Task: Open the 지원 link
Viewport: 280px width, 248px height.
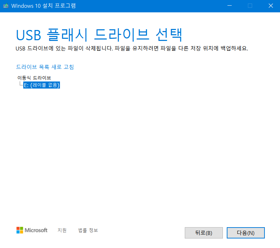Action: [62, 230]
